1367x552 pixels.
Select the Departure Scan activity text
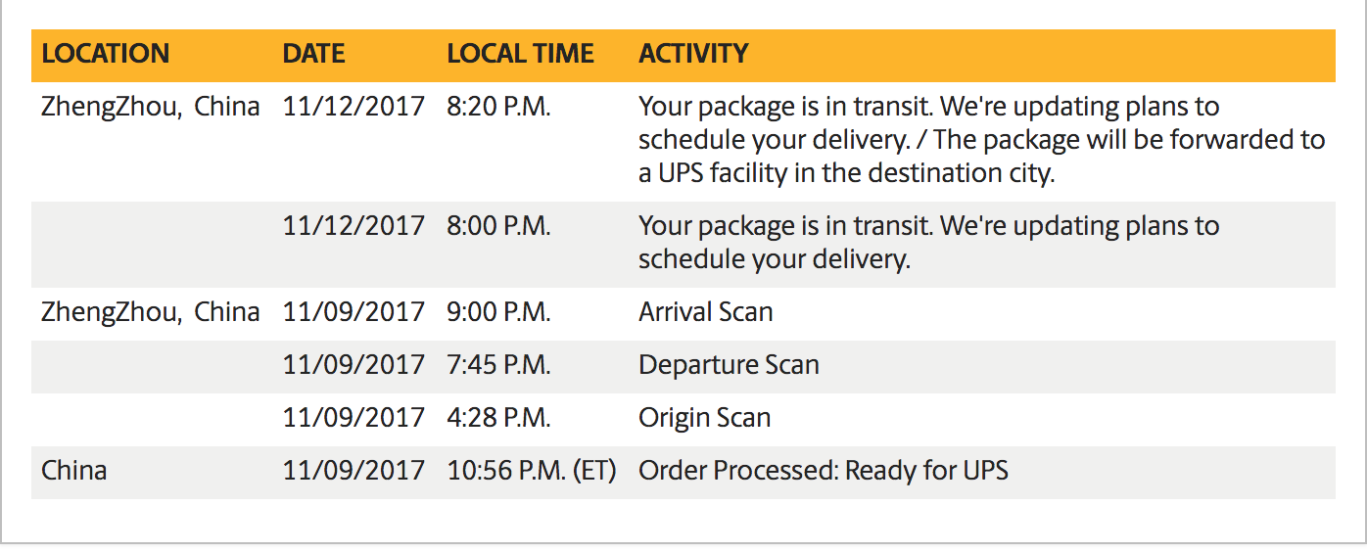coord(729,365)
